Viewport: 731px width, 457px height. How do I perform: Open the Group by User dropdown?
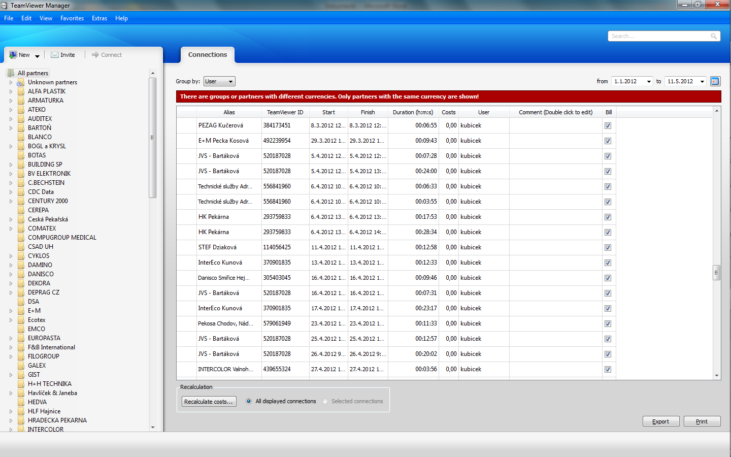(x=219, y=81)
